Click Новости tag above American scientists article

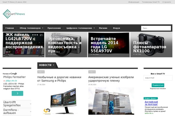(x=92, y=72)
